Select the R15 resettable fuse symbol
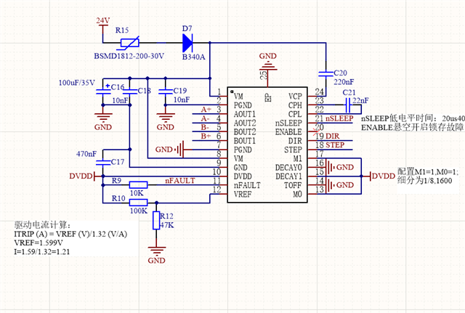Screen dimensions: 465x313 click(x=130, y=43)
